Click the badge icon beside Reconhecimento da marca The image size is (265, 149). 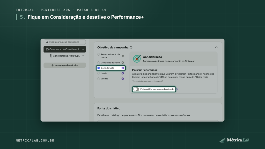click(123, 56)
